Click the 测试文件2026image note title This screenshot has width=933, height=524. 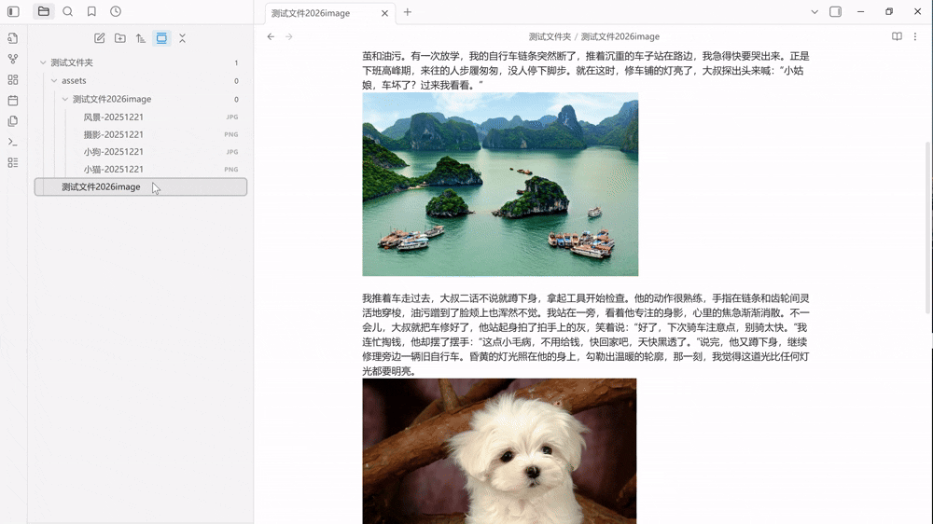coord(620,36)
